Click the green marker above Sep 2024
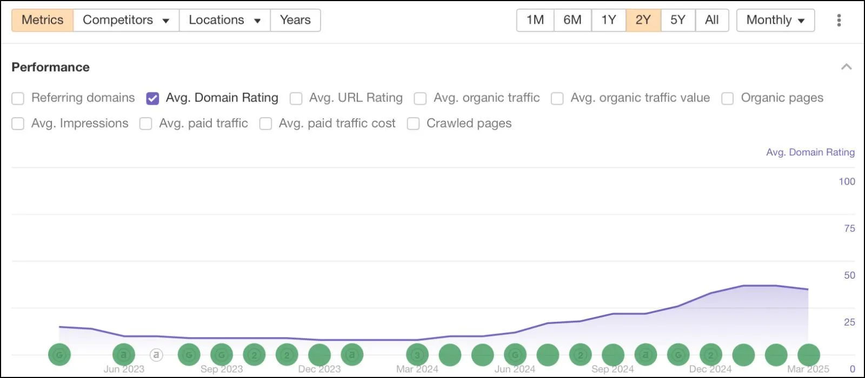 [613, 355]
